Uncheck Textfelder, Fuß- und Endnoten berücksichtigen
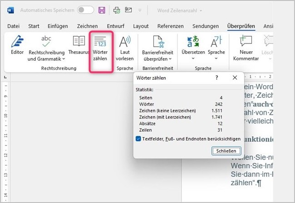Viewport: 295px width, 203px height. 138,139
